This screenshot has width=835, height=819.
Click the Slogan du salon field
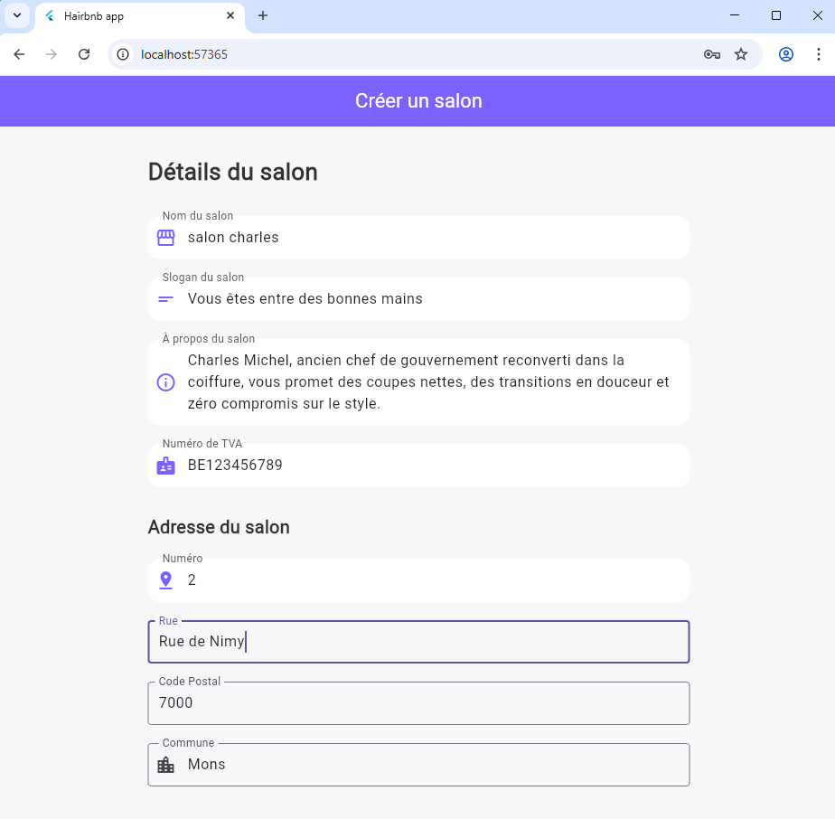(x=434, y=299)
